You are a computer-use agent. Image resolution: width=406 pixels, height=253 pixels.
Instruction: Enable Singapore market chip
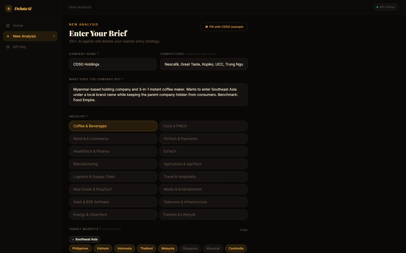(190, 248)
